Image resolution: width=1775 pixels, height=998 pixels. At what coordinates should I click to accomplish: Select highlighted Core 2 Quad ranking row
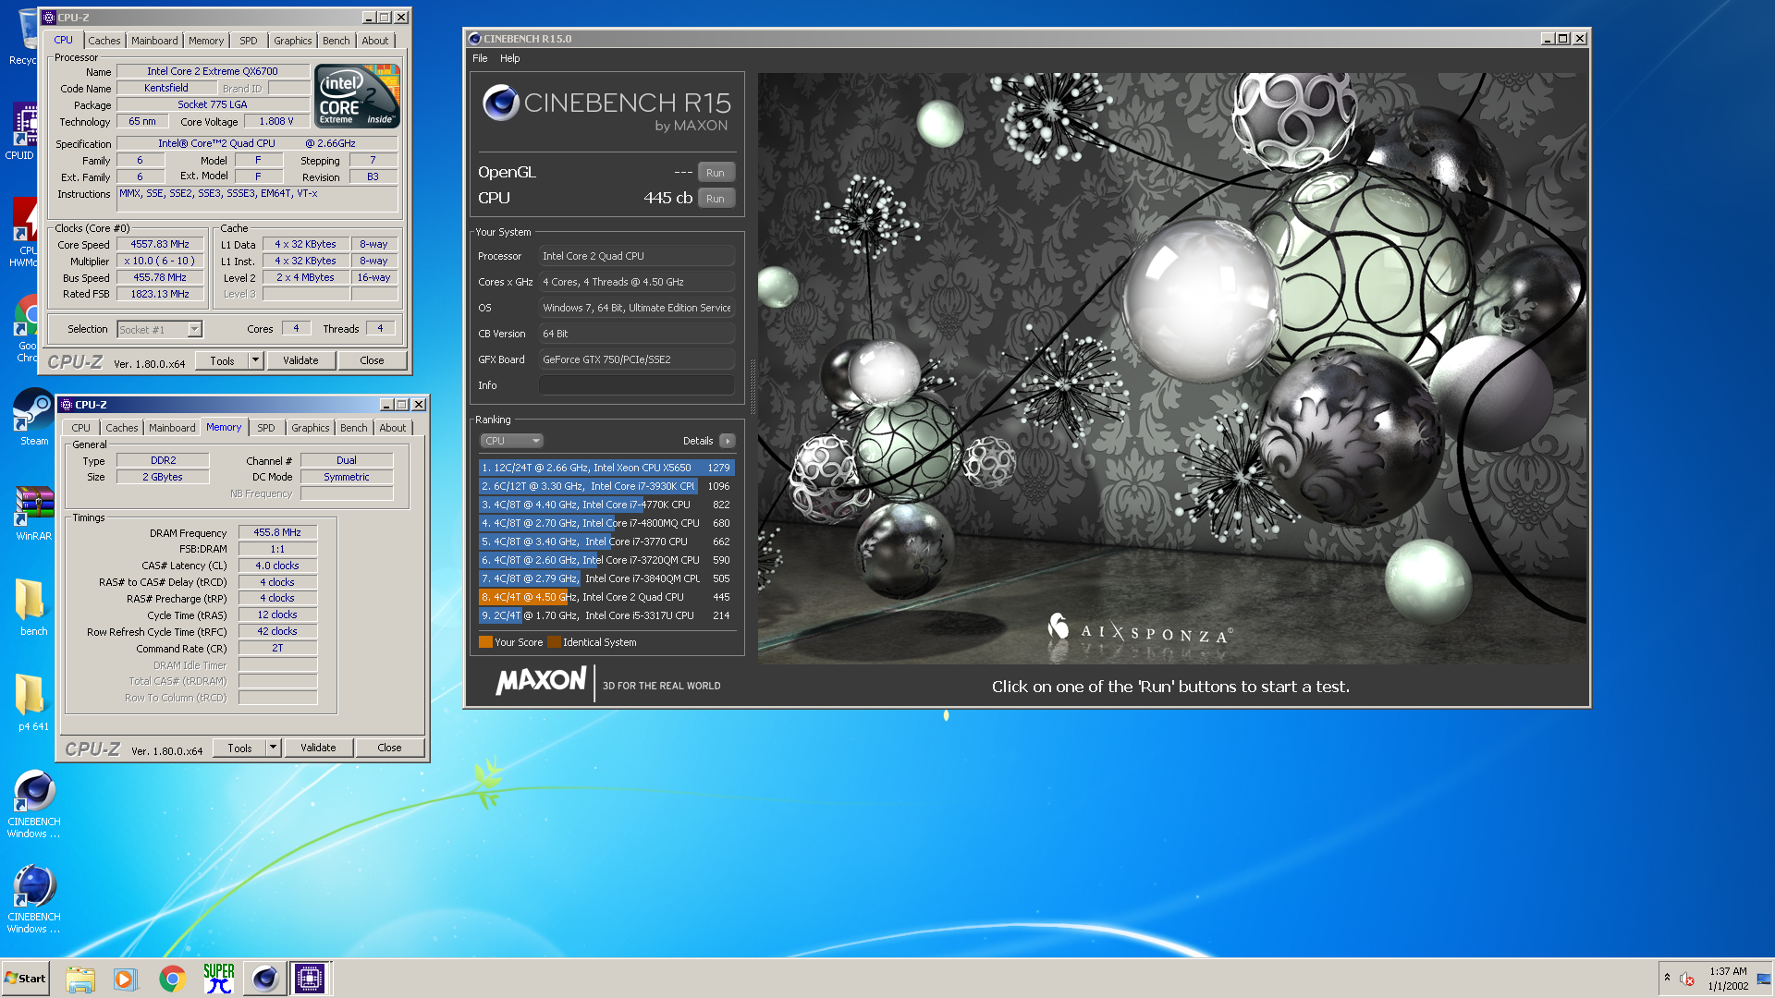point(606,597)
